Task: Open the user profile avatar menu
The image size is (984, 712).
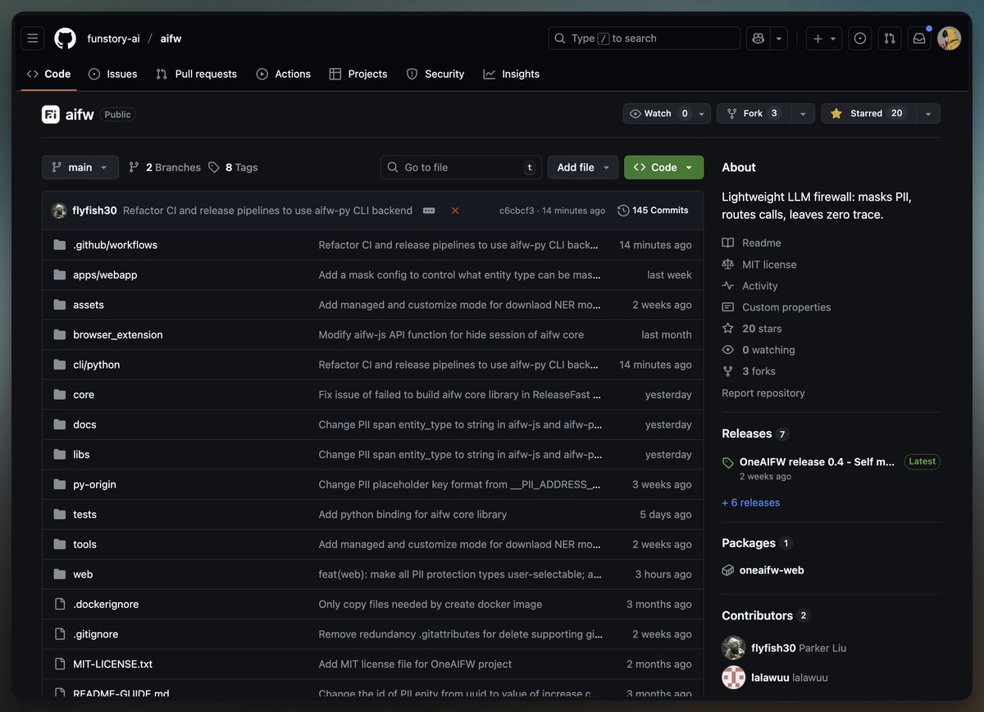Action: (949, 39)
